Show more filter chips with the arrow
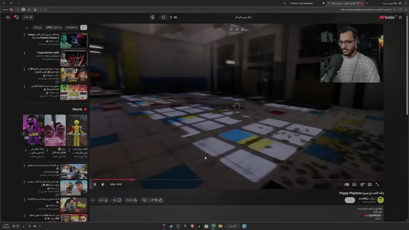This screenshot has height=230, width=409. click(x=27, y=28)
